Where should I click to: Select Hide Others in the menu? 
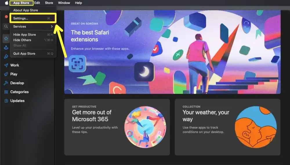tap(22, 40)
